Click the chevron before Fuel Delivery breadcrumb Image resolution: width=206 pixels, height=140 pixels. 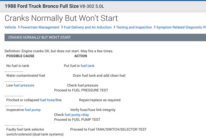coord(61,27)
